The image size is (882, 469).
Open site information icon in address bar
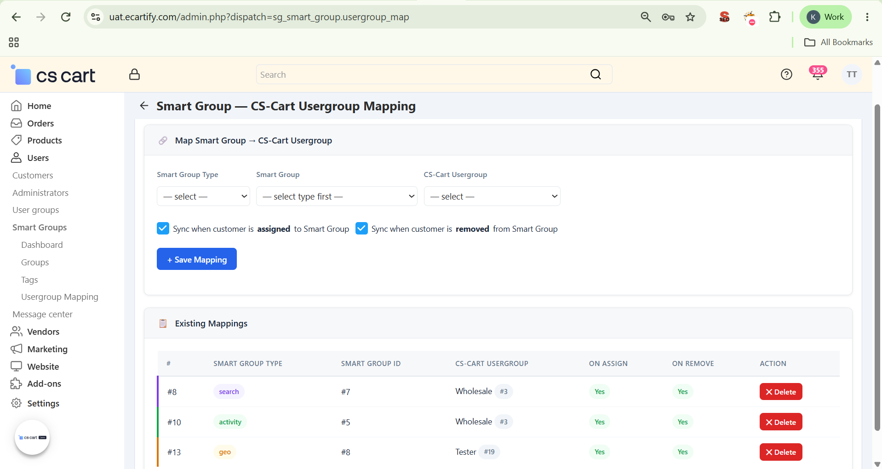point(96,17)
